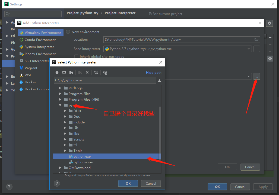The width and height of the screenshot is (279, 195).
Task: Click the Hide path link
Action: pos(154,72)
